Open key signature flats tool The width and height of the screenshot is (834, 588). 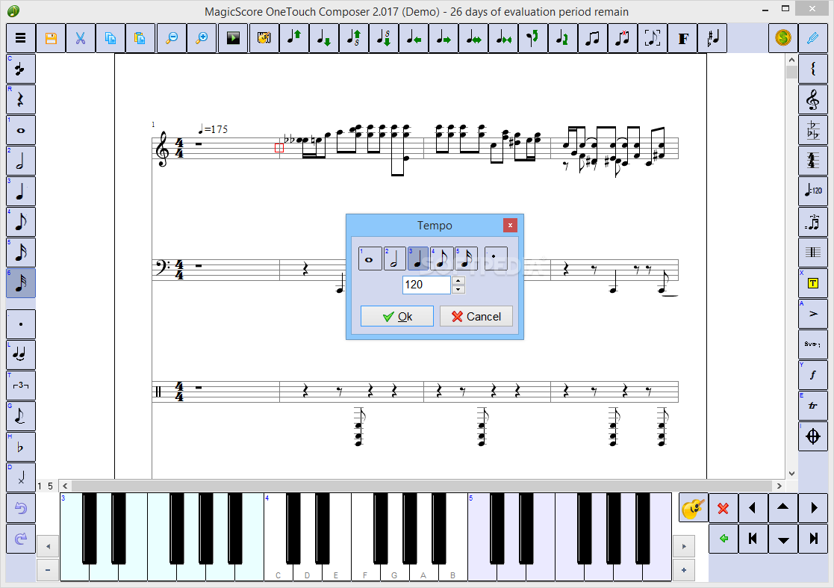[x=813, y=130]
